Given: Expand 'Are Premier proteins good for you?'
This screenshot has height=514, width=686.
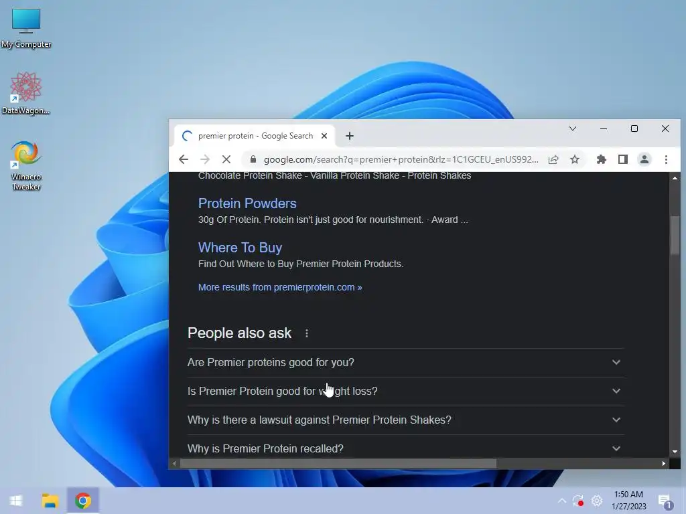Looking at the screenshot, I should coord(405,362).
